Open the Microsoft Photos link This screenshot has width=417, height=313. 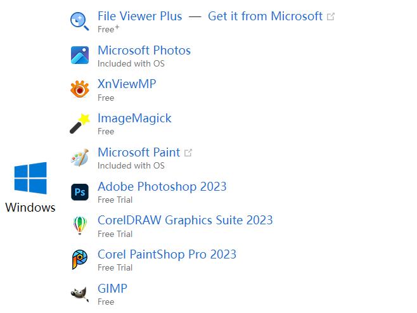tap(144, 51)
